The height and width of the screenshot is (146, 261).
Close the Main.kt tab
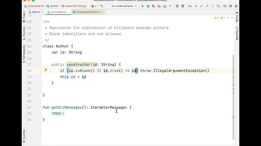[42, 12]
